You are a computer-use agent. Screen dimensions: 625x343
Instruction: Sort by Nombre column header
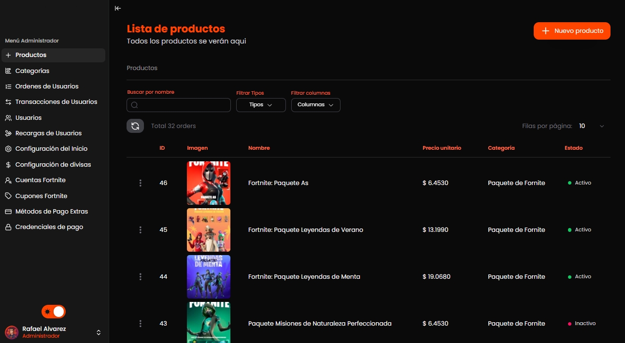click(259, 148)
